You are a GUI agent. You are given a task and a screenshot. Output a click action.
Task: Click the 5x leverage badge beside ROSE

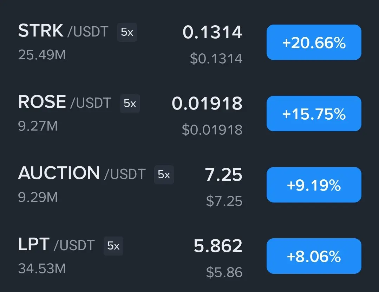[x=130, y=104]
